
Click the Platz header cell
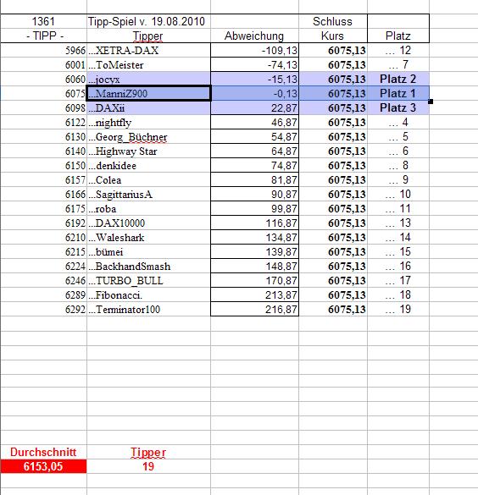click(398, 36)
